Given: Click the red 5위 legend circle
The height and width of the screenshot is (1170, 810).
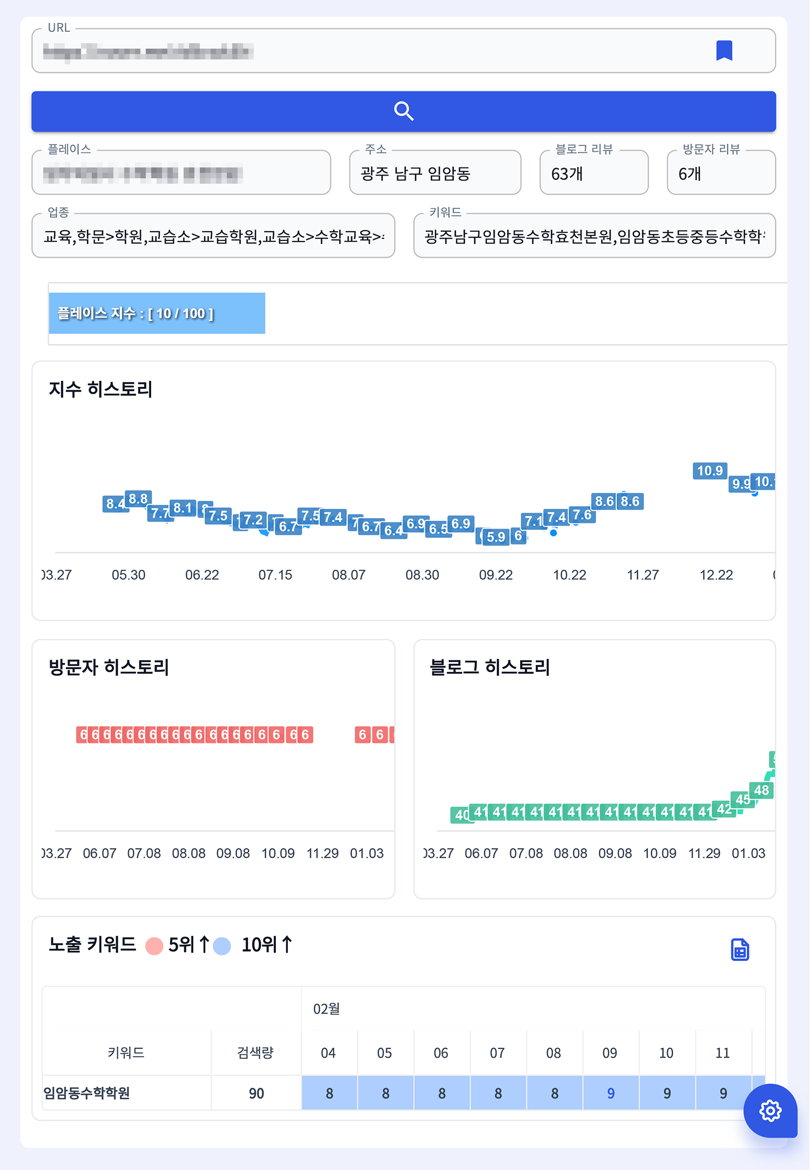Looking at the screenshot, I should pyautogui.click(x=154, y=946).
